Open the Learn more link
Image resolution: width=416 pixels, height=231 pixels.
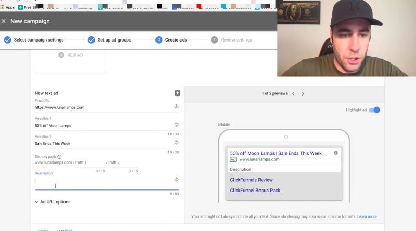click(x=367, y=216)
